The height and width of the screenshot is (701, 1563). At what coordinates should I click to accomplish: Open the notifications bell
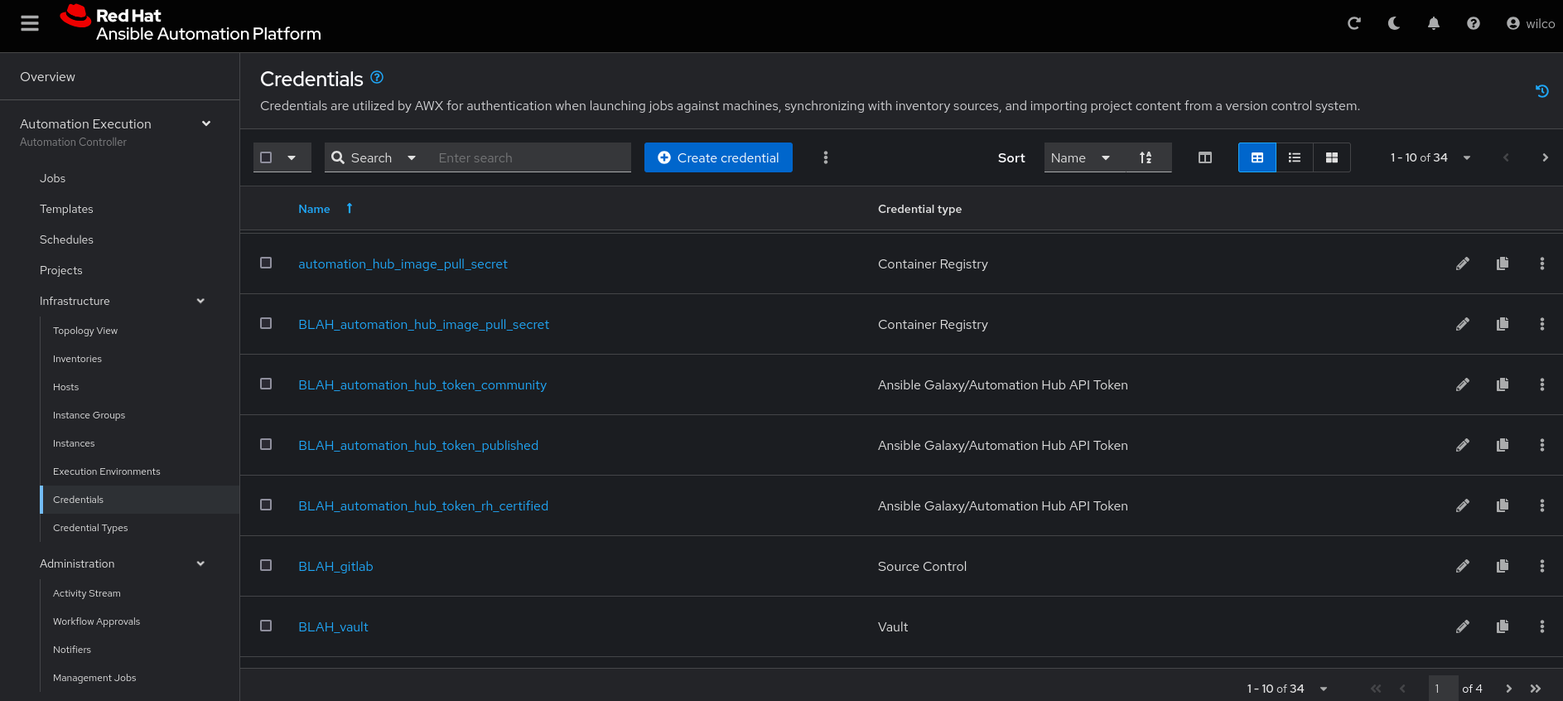point(1434,23)
